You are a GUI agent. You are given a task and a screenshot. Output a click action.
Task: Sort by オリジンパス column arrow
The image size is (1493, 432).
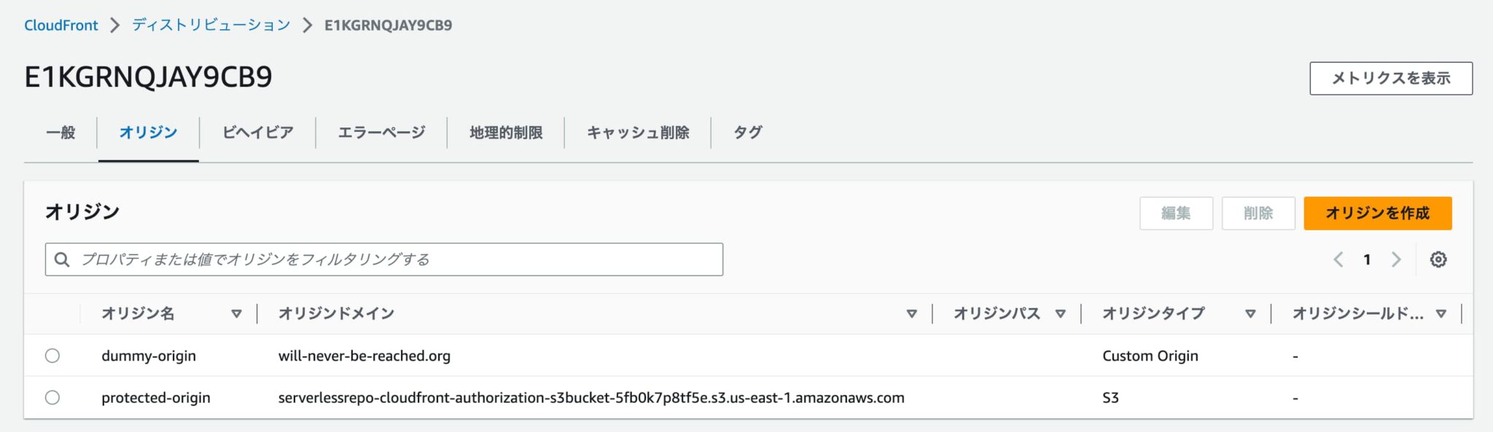point(1060,314)
